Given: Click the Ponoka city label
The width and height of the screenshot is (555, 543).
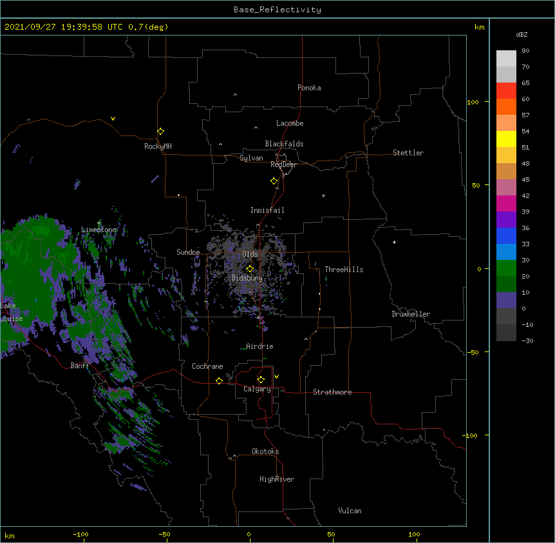Looking at the screenshot, I should tap(309, 88).
